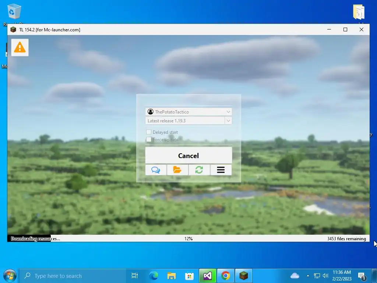
Task: Open the hamburger settings menu icon
Action: [221, 170]
